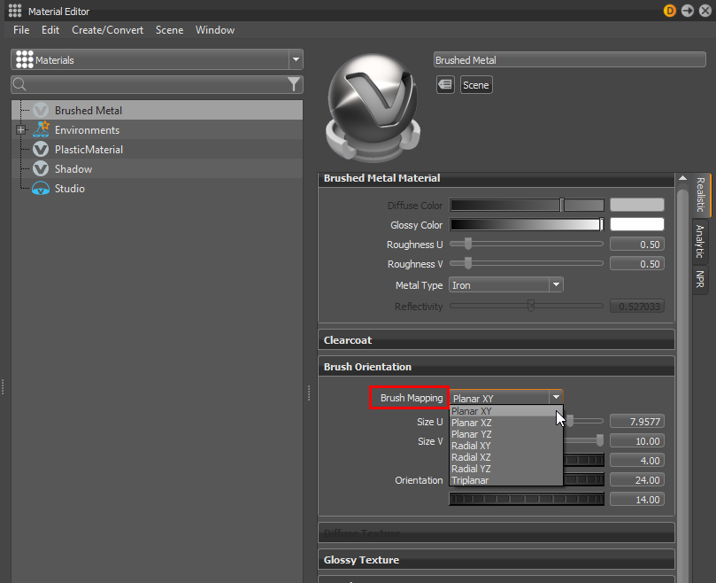Click the Studio environment material icon
Viewport: 716px width, 583px height.
[x=42, y=188]
